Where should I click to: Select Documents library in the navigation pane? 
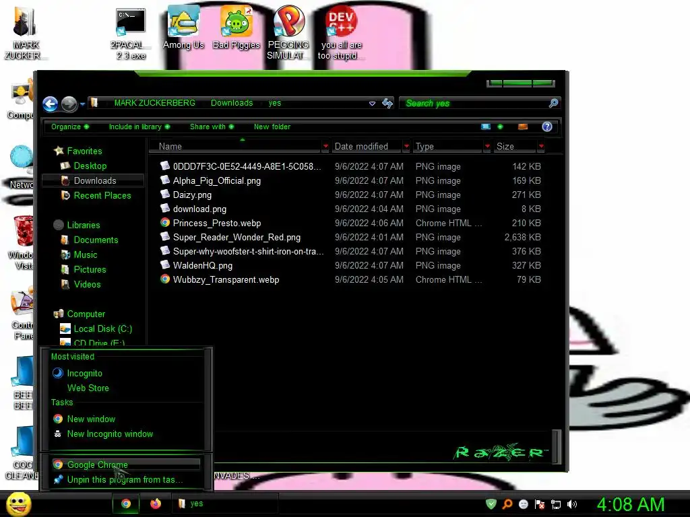coord(96,240)
